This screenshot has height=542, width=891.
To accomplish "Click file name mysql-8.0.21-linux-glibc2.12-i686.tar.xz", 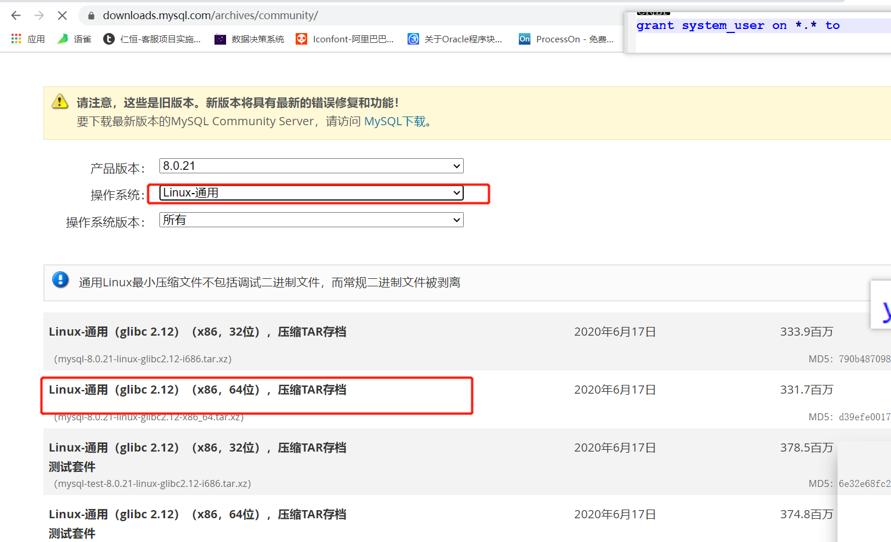I will click(x=143, y=359).
